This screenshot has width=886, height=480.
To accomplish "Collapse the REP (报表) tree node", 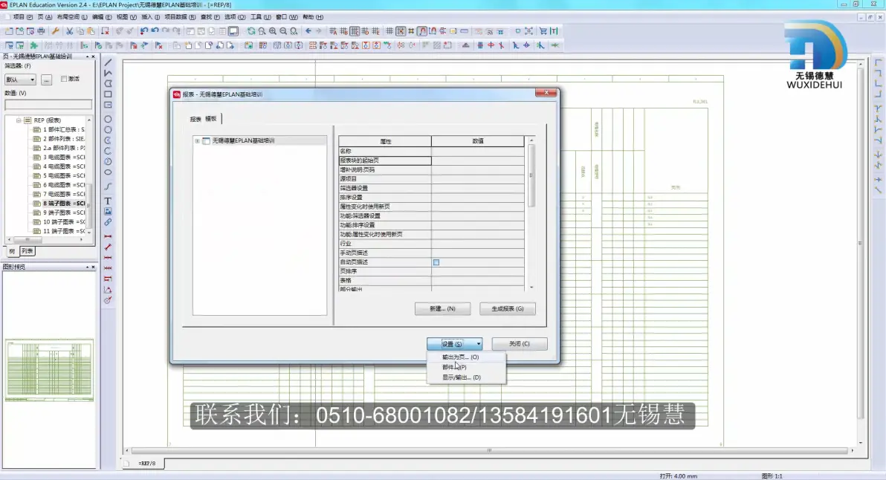I will pyautogui.click(x=19, y=120).
